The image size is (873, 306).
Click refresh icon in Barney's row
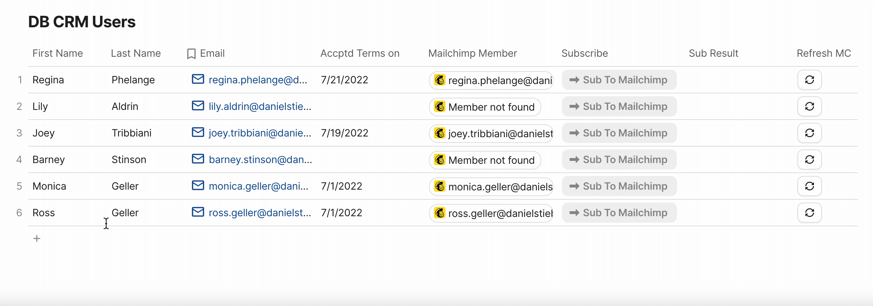809,159
